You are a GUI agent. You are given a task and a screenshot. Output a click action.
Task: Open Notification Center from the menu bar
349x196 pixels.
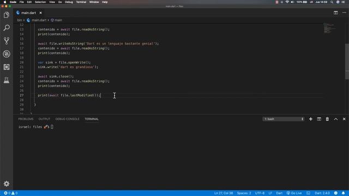tap(344, 2)
